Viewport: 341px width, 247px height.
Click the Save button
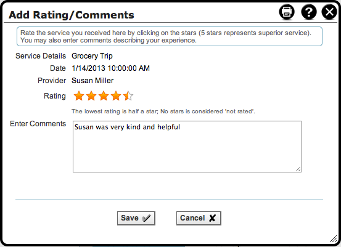coord(136,218)
